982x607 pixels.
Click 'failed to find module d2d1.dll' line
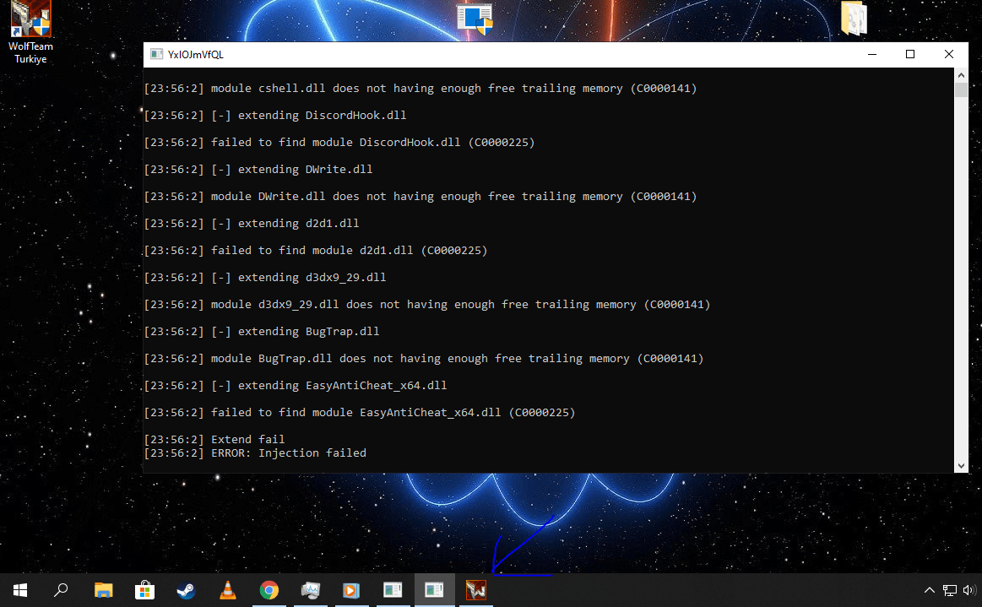coord(316,250)
